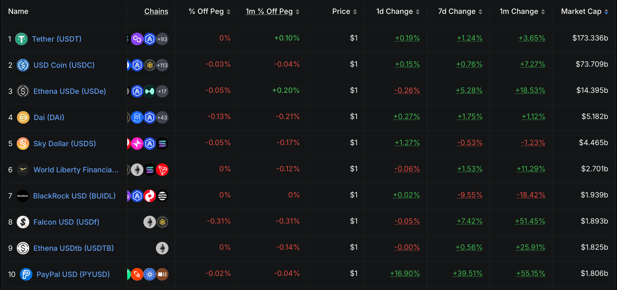Sort by the 1d Change column
617x290 pixels.
398,12
